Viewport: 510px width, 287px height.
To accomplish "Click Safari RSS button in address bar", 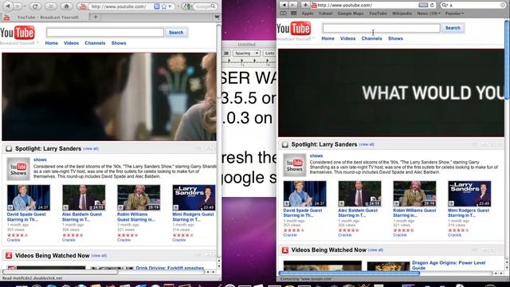I will point(423,5).
